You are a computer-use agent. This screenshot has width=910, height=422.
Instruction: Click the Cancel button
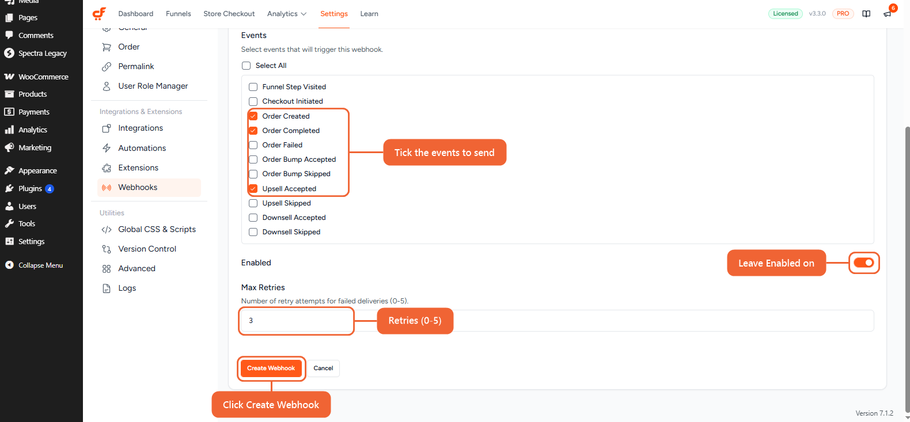click(x=323, y=368)
